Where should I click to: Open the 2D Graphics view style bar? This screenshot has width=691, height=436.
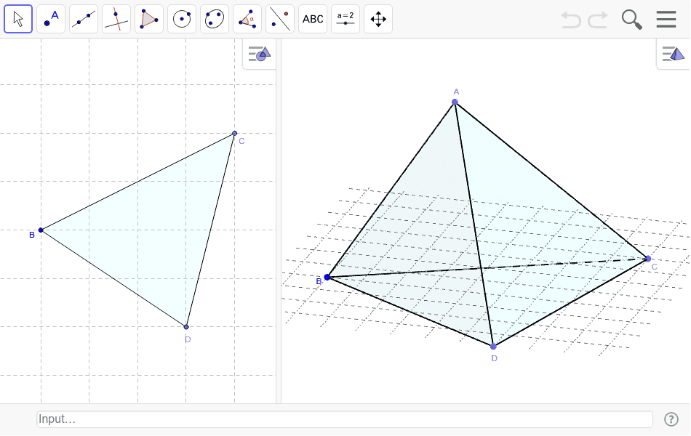click(260, 54)
